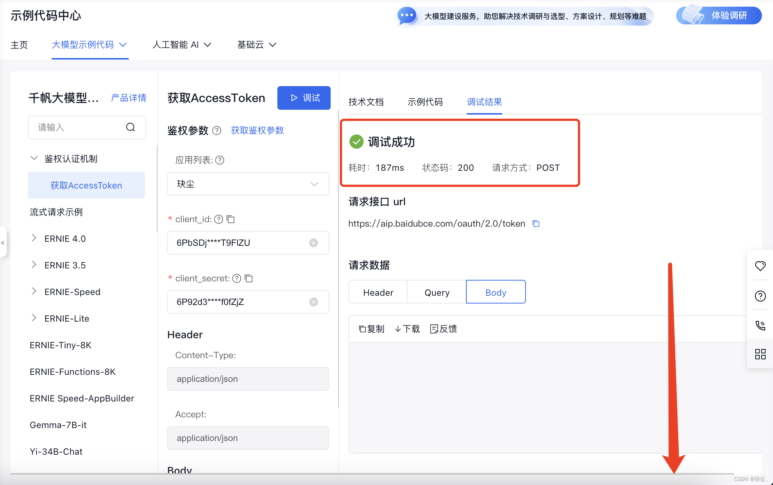Clear the client_id field with X icon
This screenshot has height=485, width=773.
pos(313,243)
